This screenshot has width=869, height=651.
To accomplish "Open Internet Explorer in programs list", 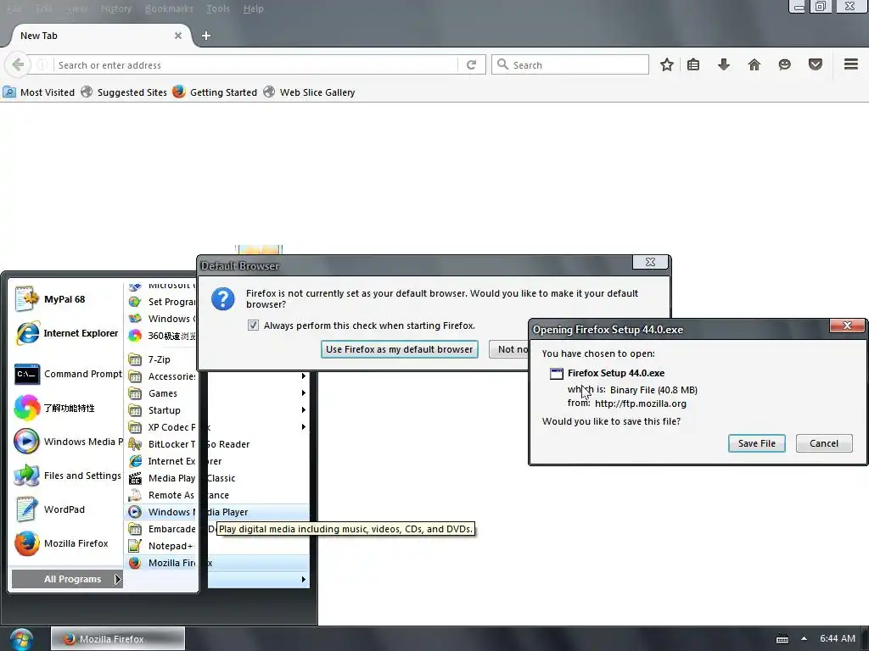I will coord(175,461).
